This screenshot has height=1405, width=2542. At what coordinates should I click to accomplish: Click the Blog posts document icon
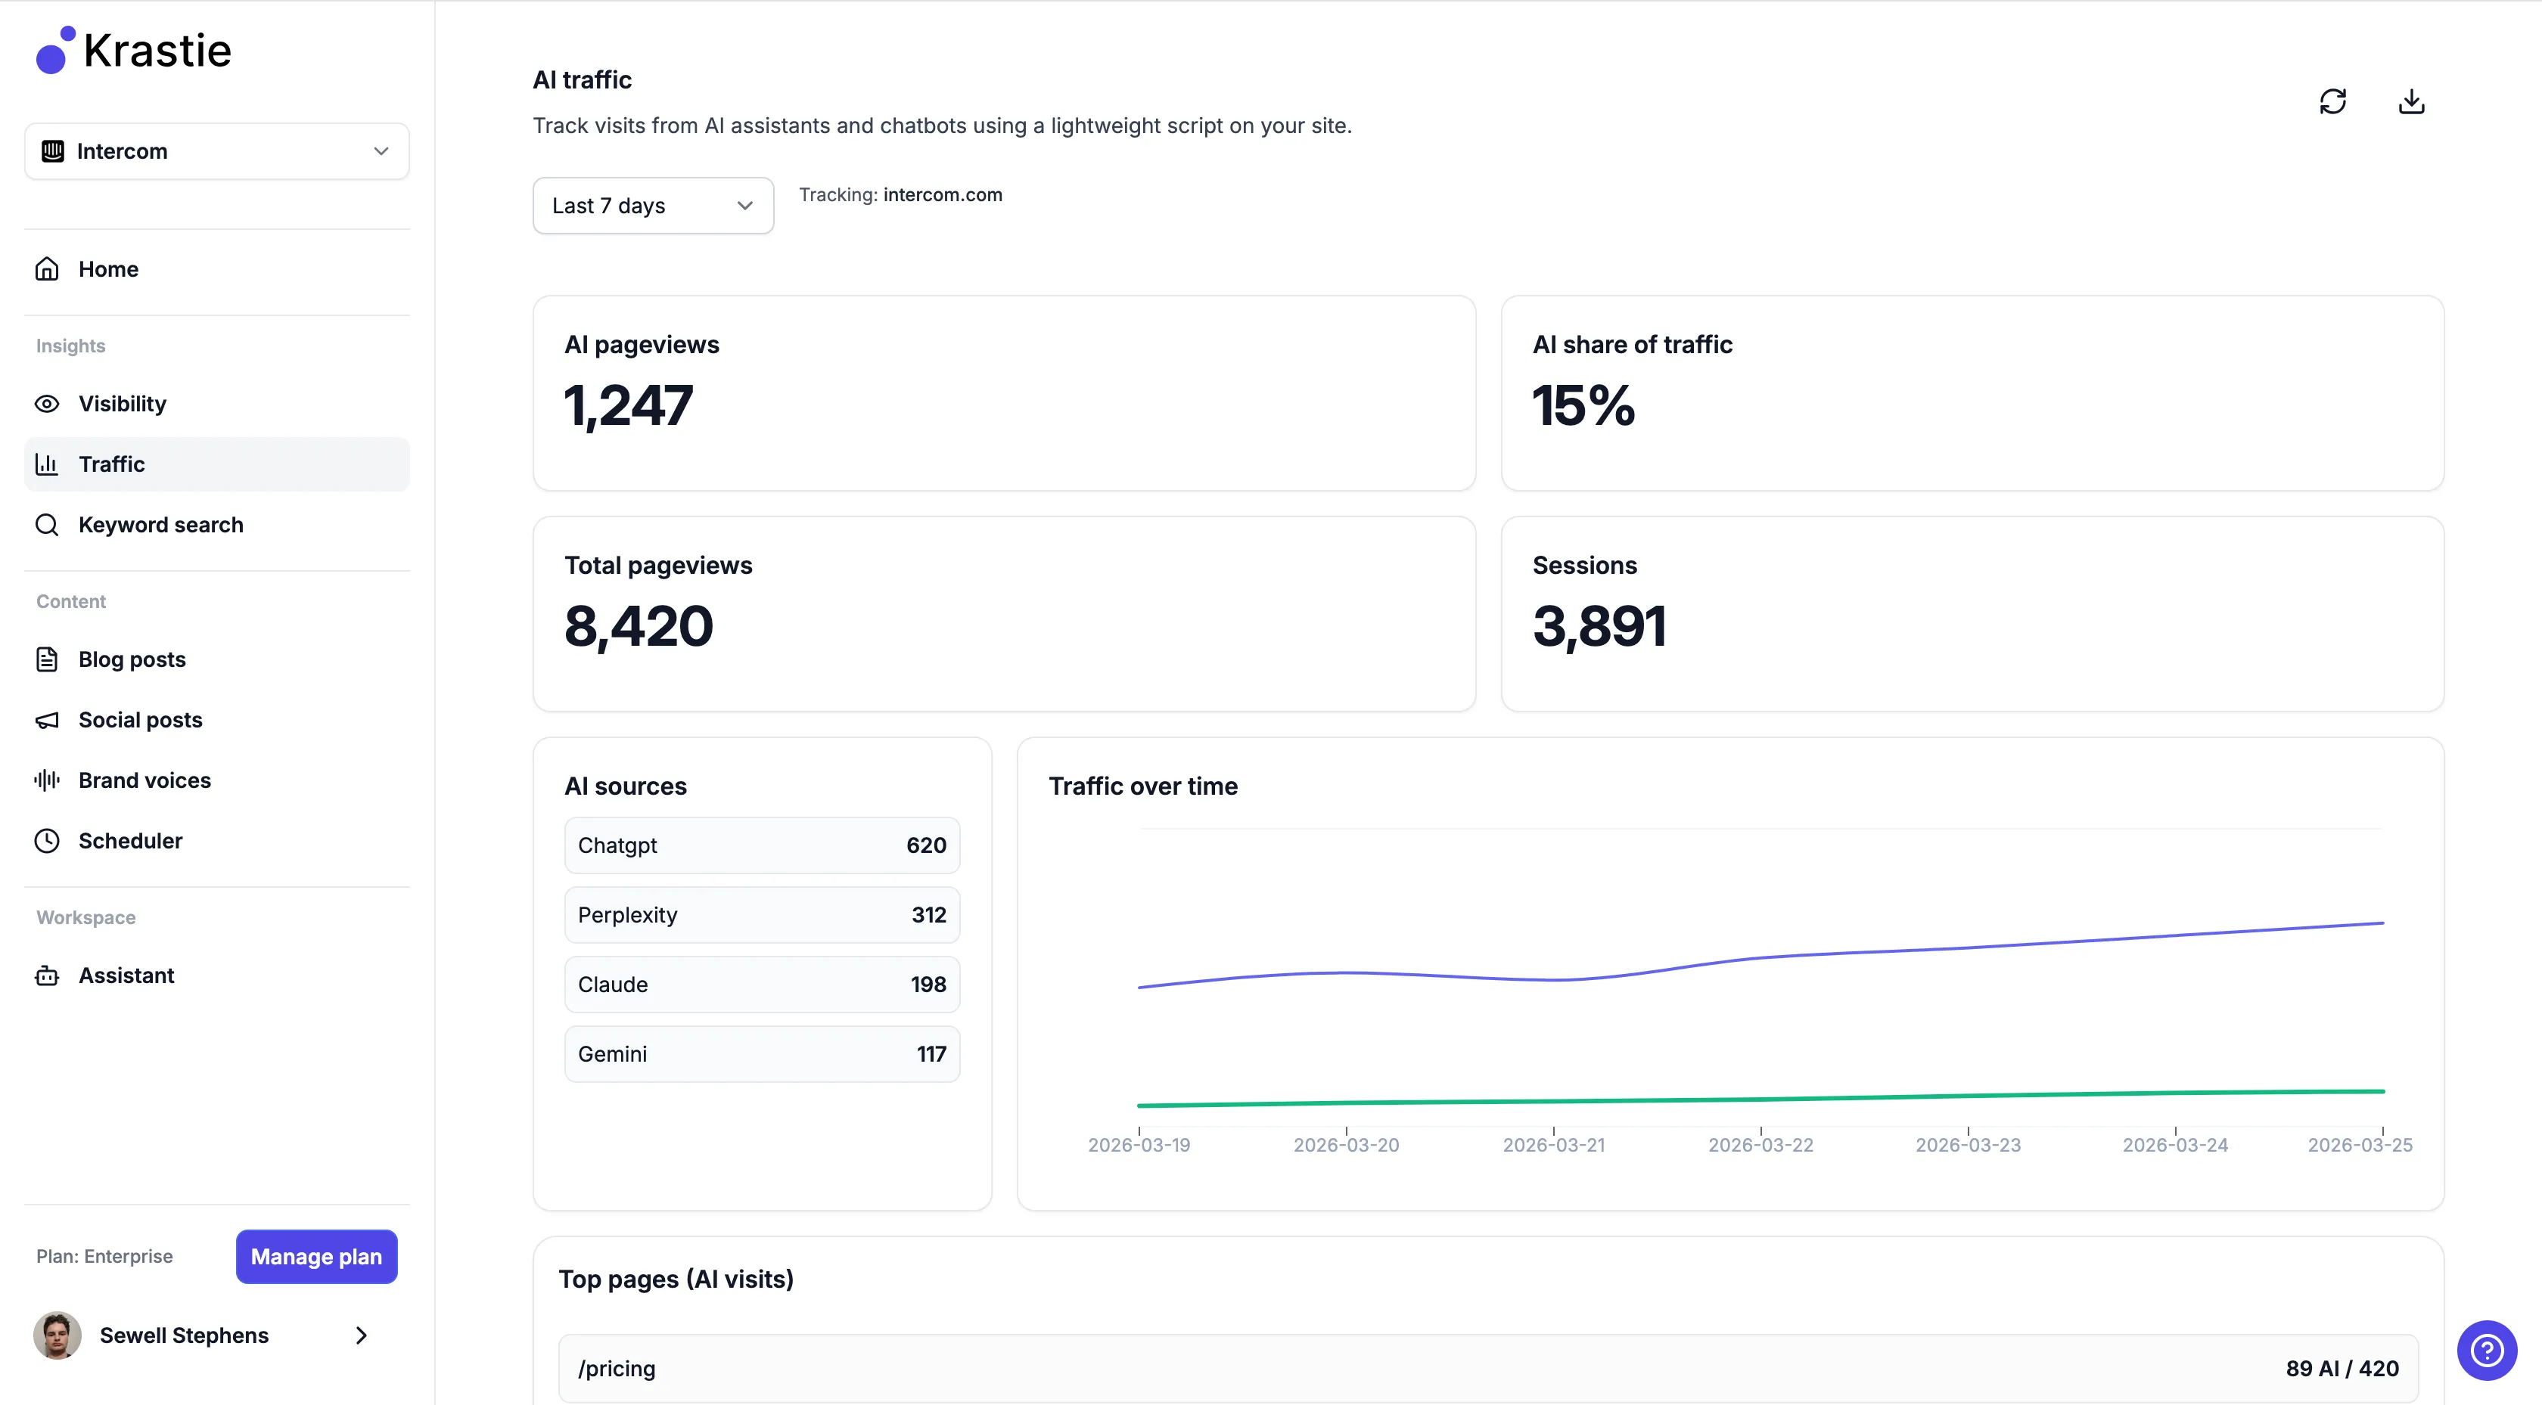(48, 659)
